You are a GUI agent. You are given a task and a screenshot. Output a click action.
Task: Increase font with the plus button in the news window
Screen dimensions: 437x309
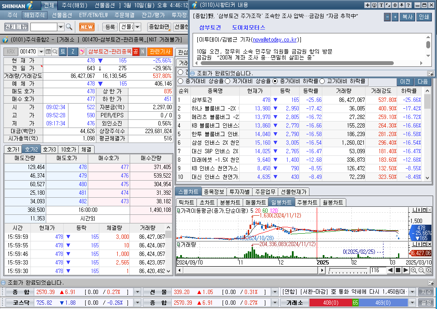[x=395, y=17]
